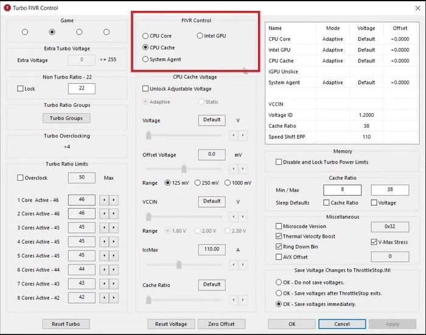Click the Offset Voltage slider handle
This screenshot has height=335, width=426.
pyautogui.click(x=184, y=168)
